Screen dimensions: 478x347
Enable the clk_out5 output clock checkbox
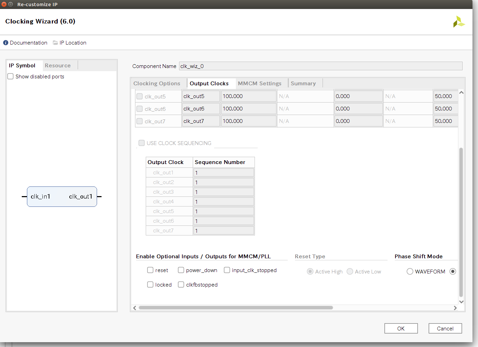tap(140, 96)
